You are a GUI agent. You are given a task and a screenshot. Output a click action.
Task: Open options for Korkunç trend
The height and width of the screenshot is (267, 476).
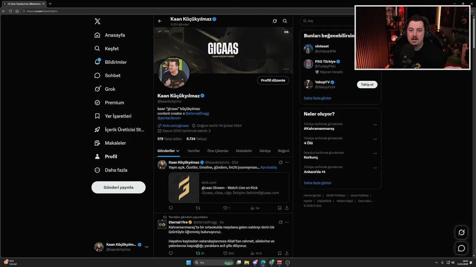pos(375,154)
